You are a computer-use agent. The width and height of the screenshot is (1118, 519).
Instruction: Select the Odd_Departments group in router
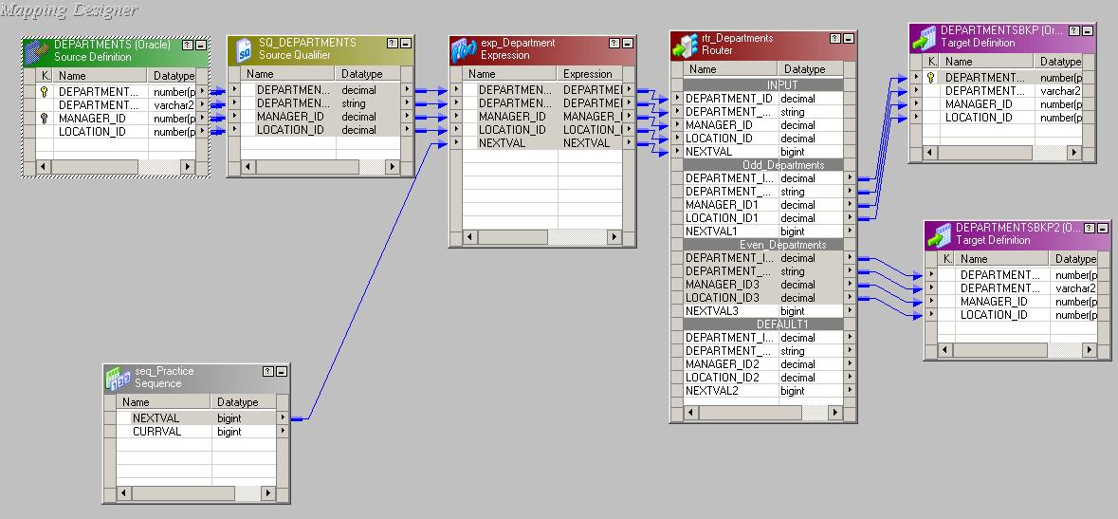pyautogui.click(x=763, y=165)
